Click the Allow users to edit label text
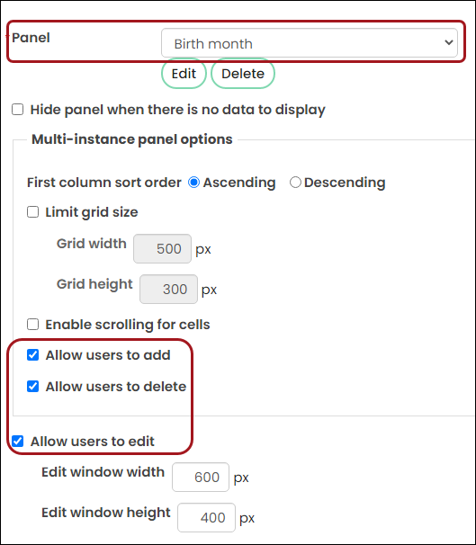This screenshot has width=476, height=545. pyautogui.click(x=92, y=442)
